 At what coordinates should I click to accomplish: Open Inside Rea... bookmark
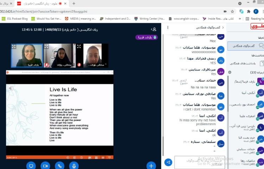pyautogui.click(x=218, y=19)
